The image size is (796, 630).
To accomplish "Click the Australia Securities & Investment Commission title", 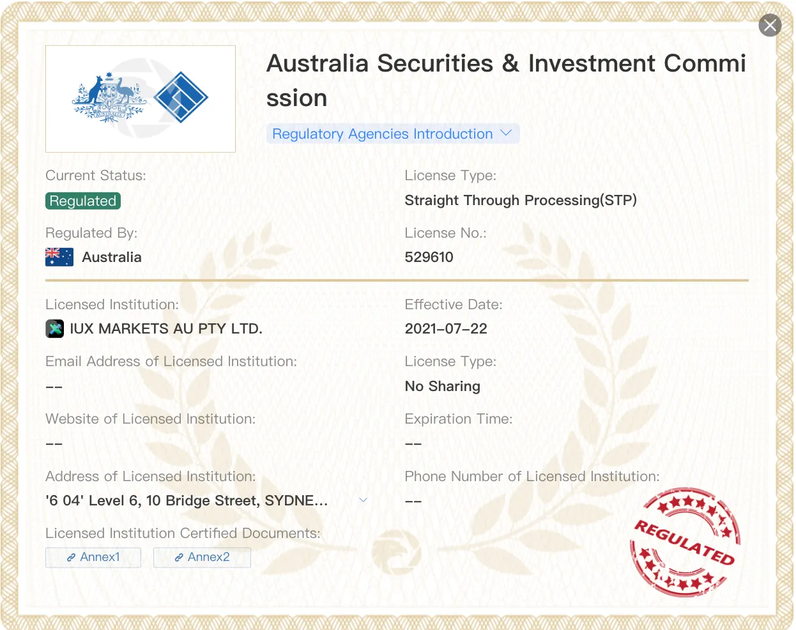I will coord(506,81).
